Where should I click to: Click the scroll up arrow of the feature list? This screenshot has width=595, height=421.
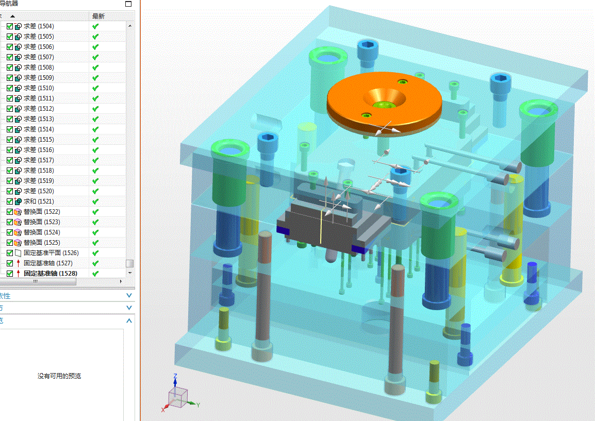[x=130, y=26]
